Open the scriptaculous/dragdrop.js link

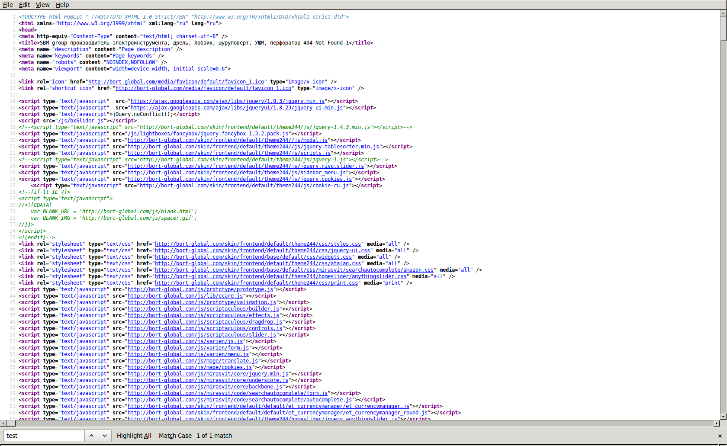(x=205, y=322)
